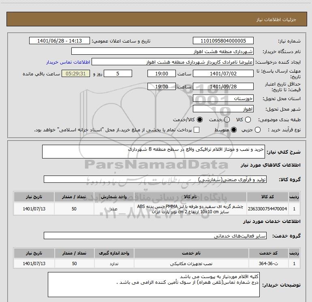Click the days remaining field showing 5

[118, 73]
